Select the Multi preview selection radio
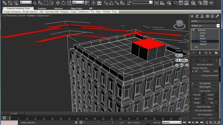The image size is (223, 125). [x=212, y=71]
